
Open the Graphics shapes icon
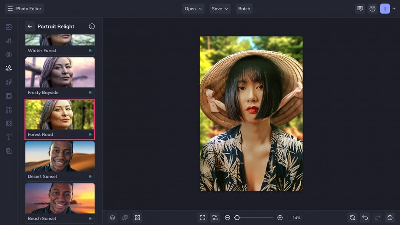[8, 110]
